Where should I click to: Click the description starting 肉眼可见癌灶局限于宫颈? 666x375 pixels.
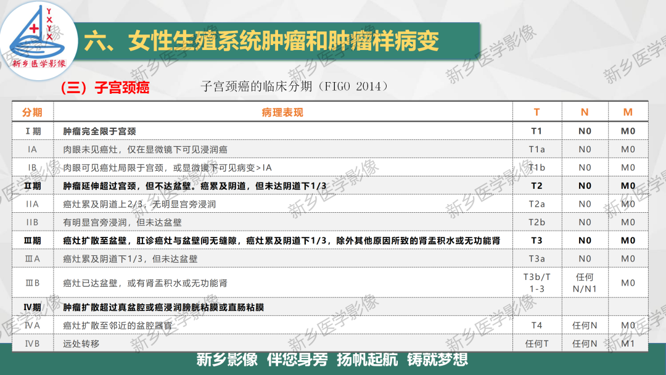point(167,168)
